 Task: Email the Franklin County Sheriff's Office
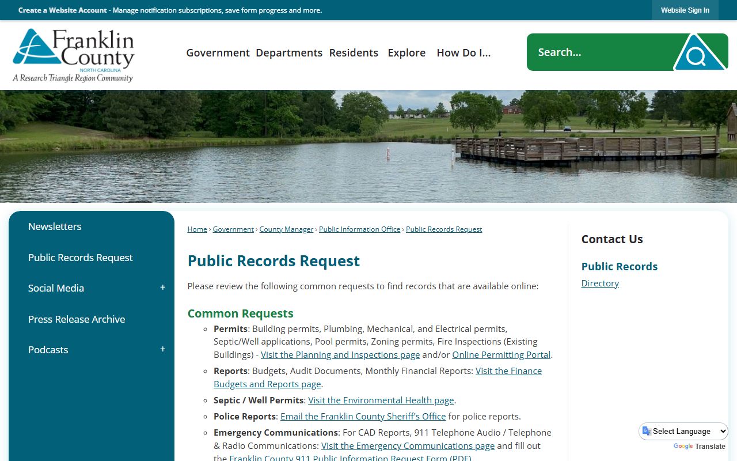363,417
